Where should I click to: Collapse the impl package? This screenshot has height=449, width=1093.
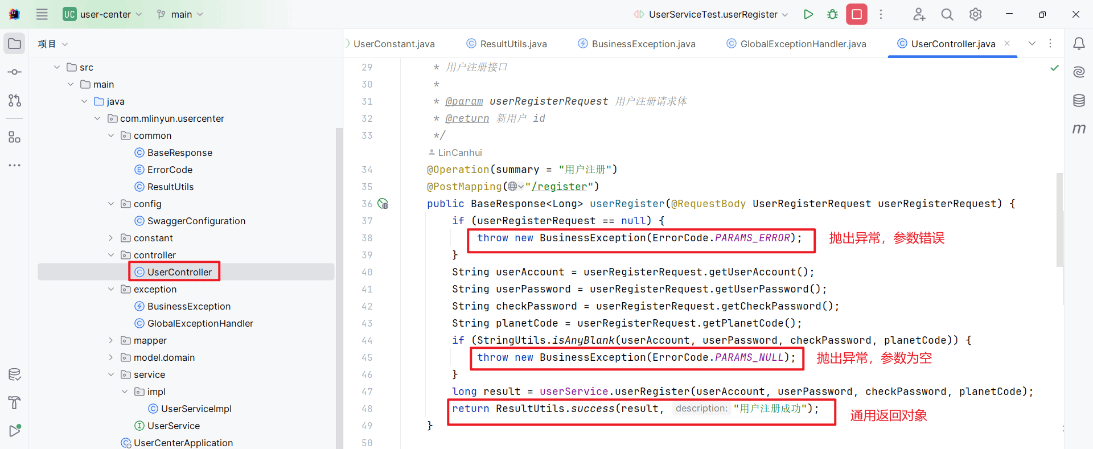pyautogui.click(x=125, y=392)
